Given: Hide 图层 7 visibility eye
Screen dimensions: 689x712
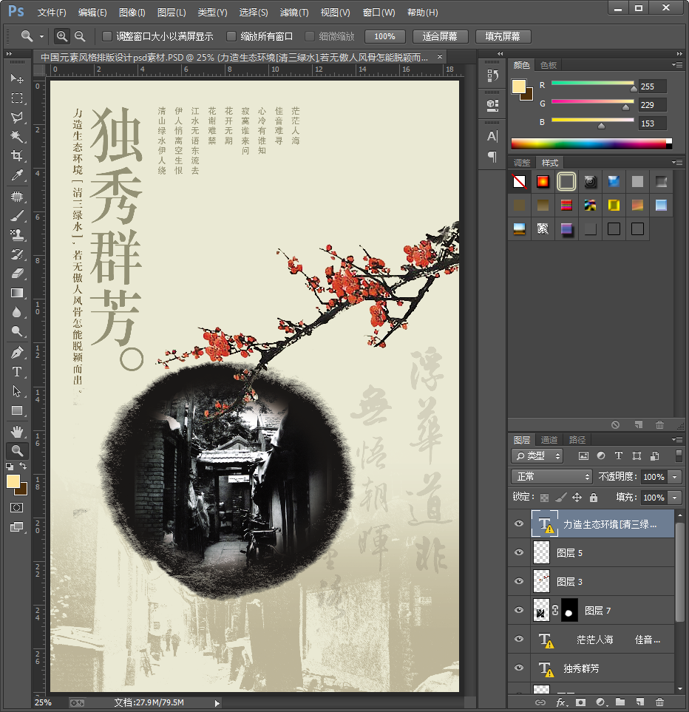Looking at the screenshot, I should [x=519, y=610].
